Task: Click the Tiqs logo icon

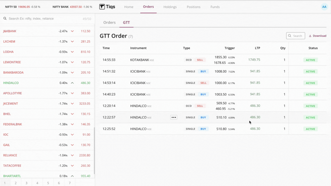Action: tap(102, 7)
